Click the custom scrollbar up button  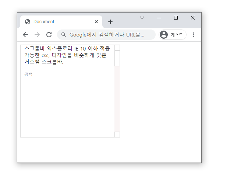click(x=117, y=48)
